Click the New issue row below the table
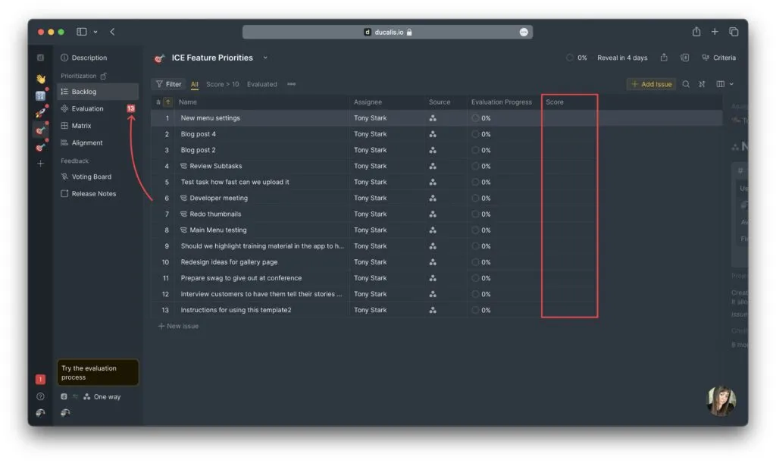776x463 pixels. (178, 326)
